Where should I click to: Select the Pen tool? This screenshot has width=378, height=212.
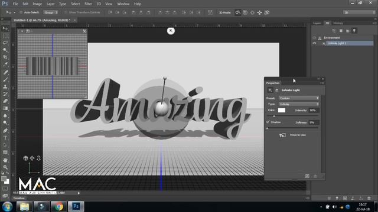pyautogui.click(x=5, y=131)
